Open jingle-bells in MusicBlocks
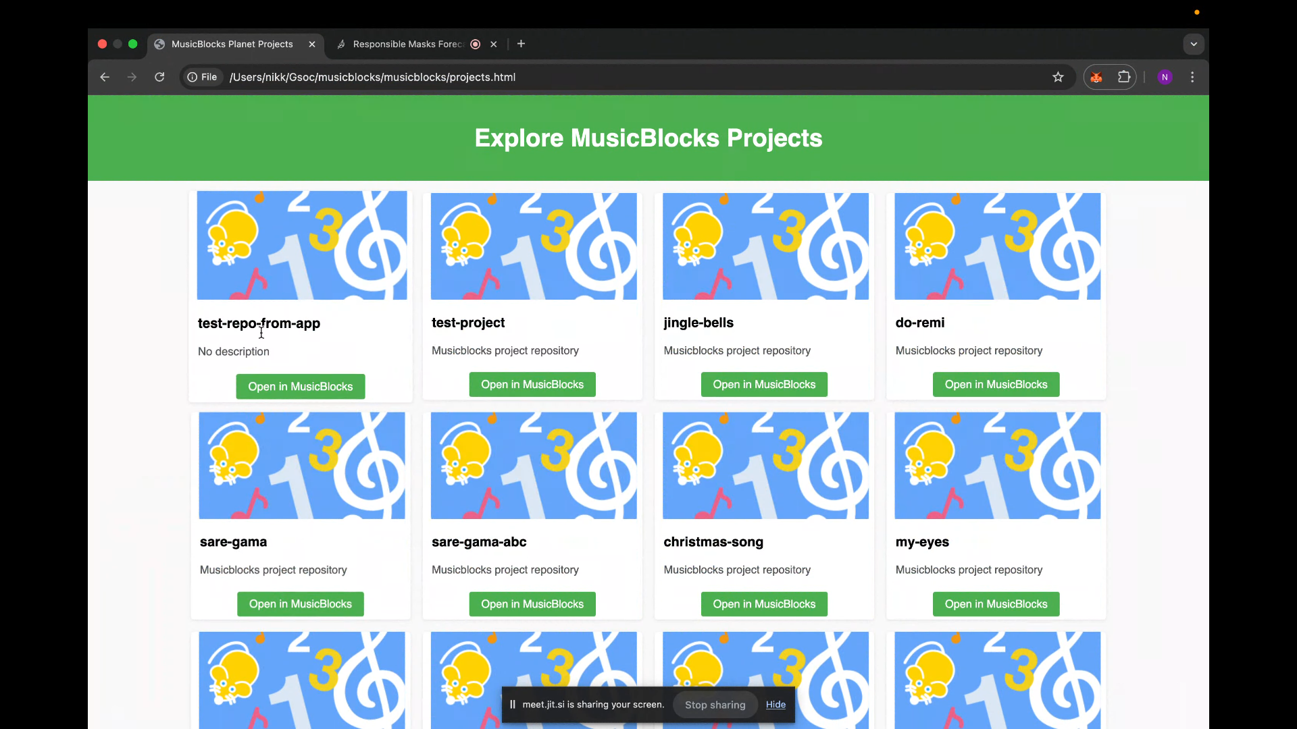 [764, 385]
